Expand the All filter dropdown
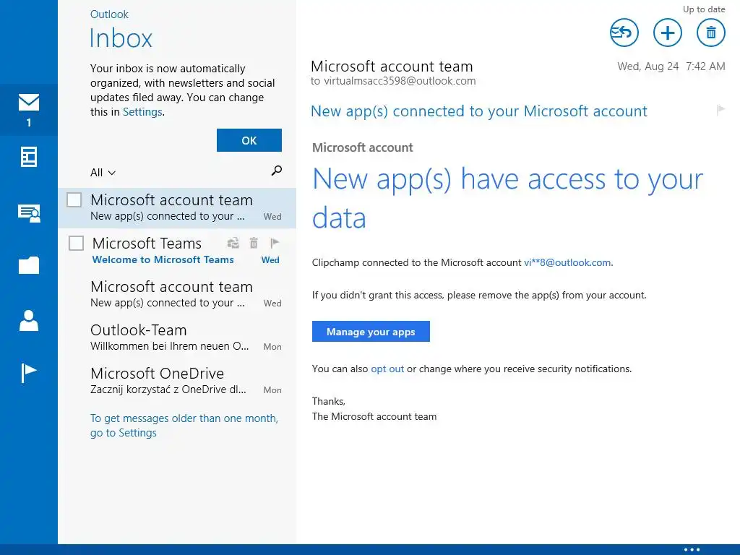 103,173
